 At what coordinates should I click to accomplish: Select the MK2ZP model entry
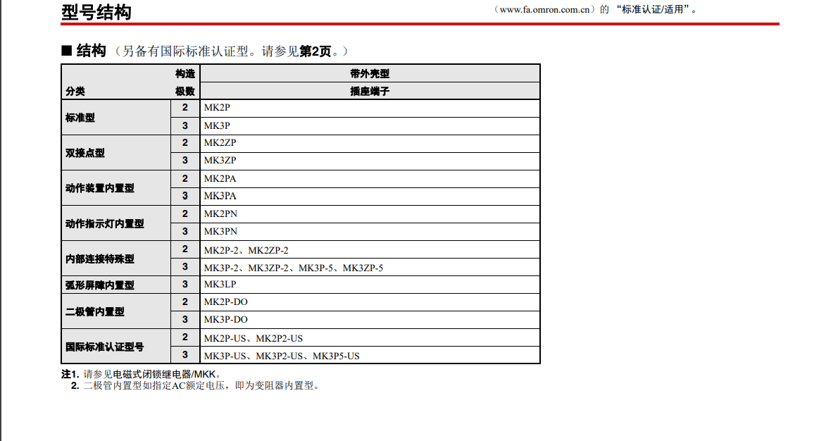coord(219,143)
